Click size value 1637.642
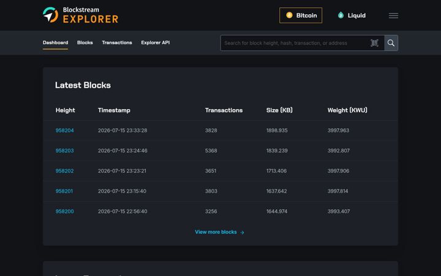The width and height of the screenshot is (441, 276). tap(276, 191)
